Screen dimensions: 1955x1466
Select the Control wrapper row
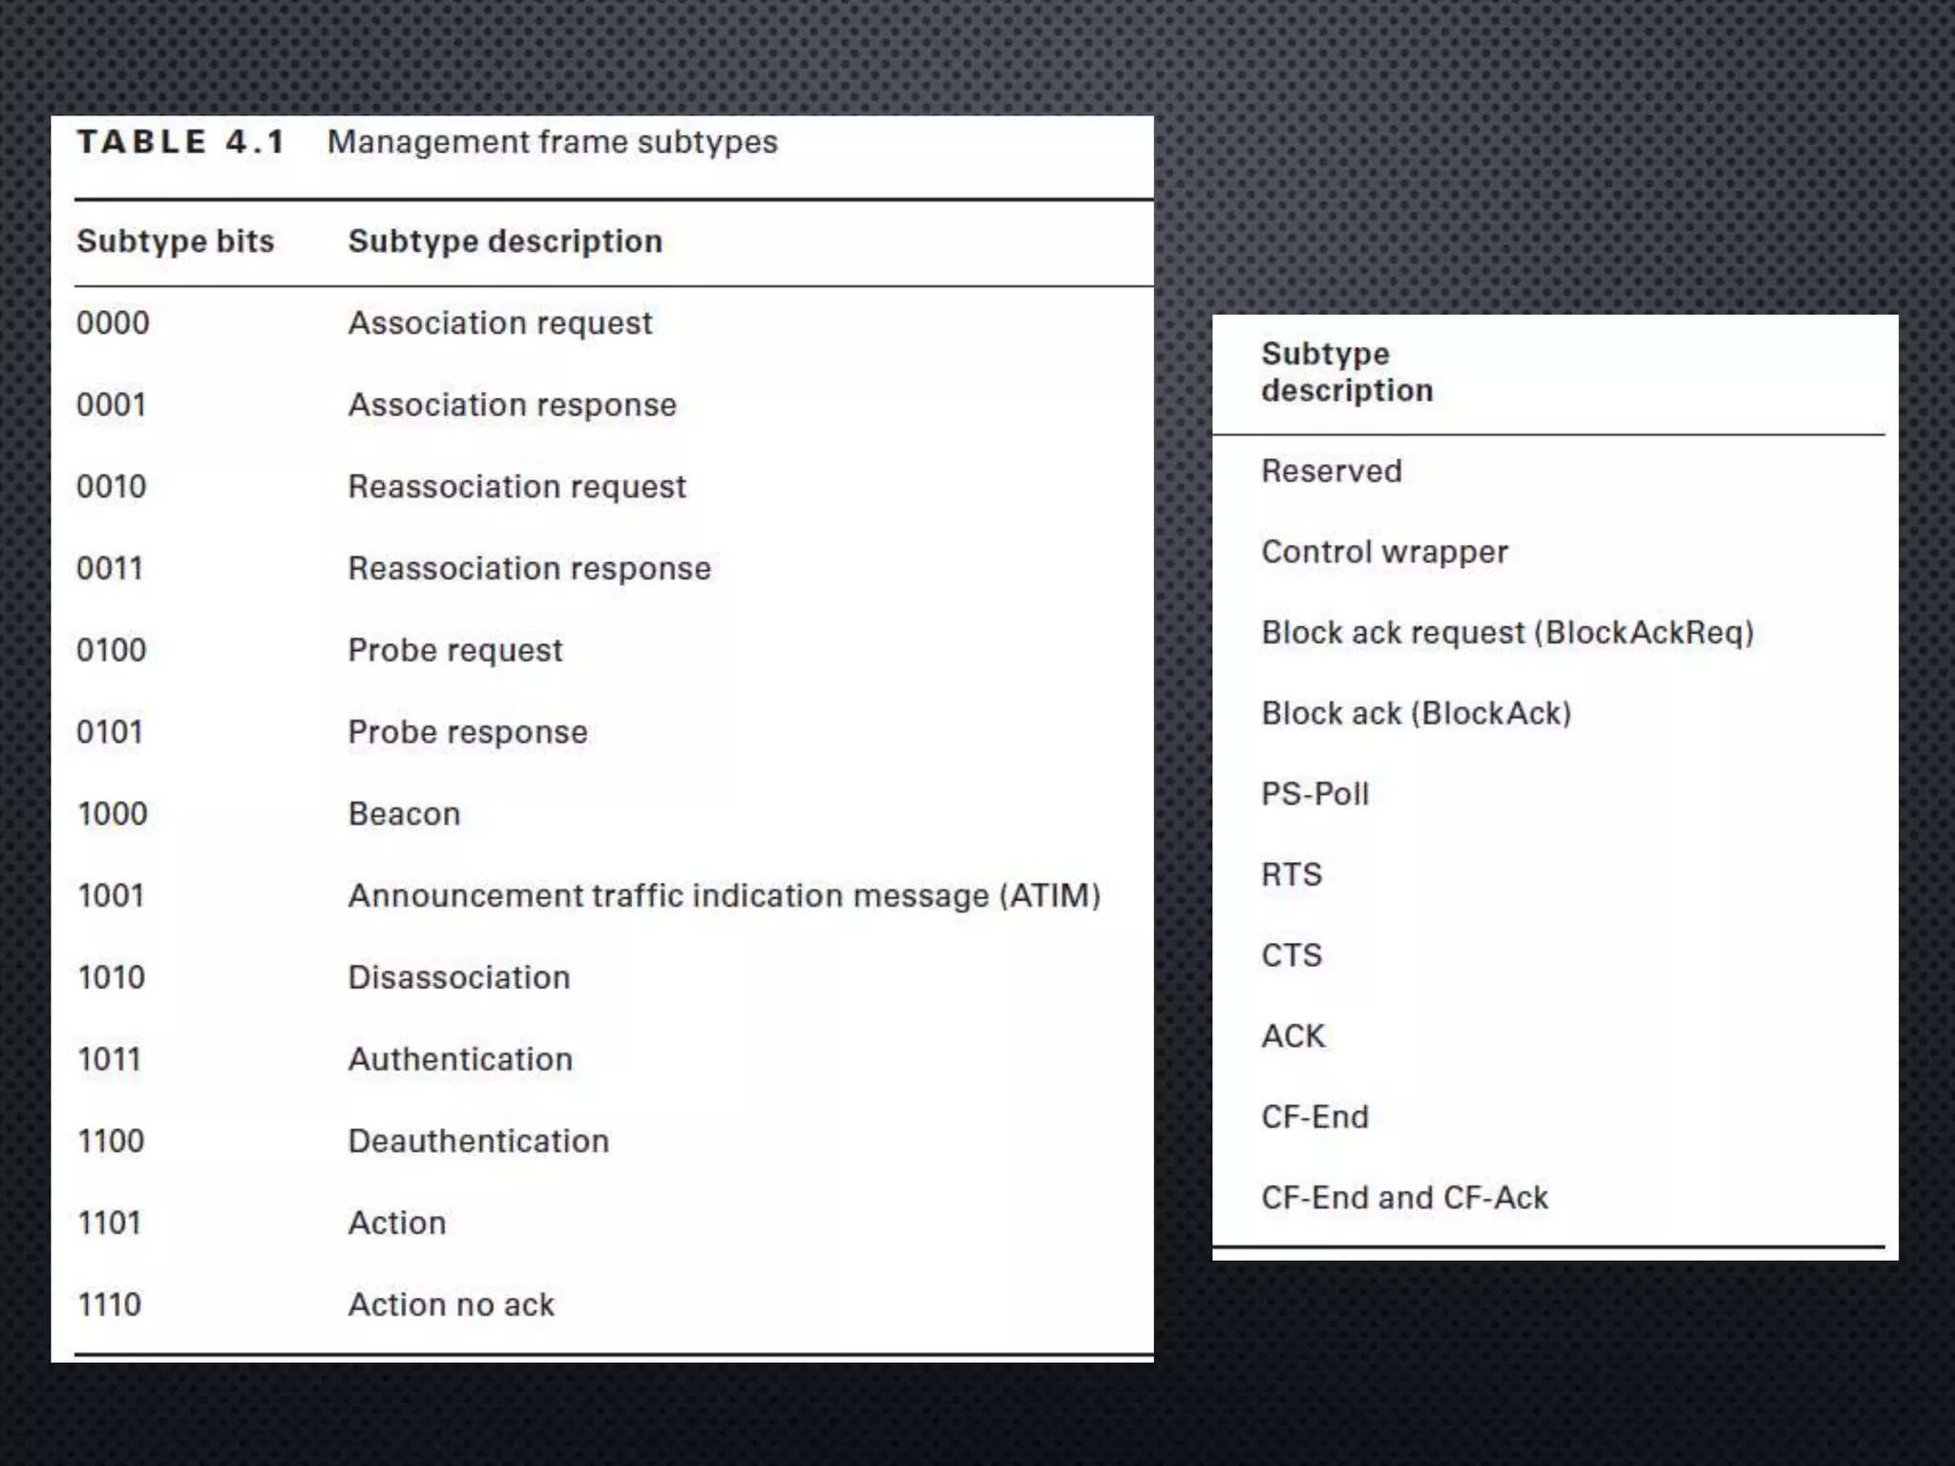[1384, 552]
